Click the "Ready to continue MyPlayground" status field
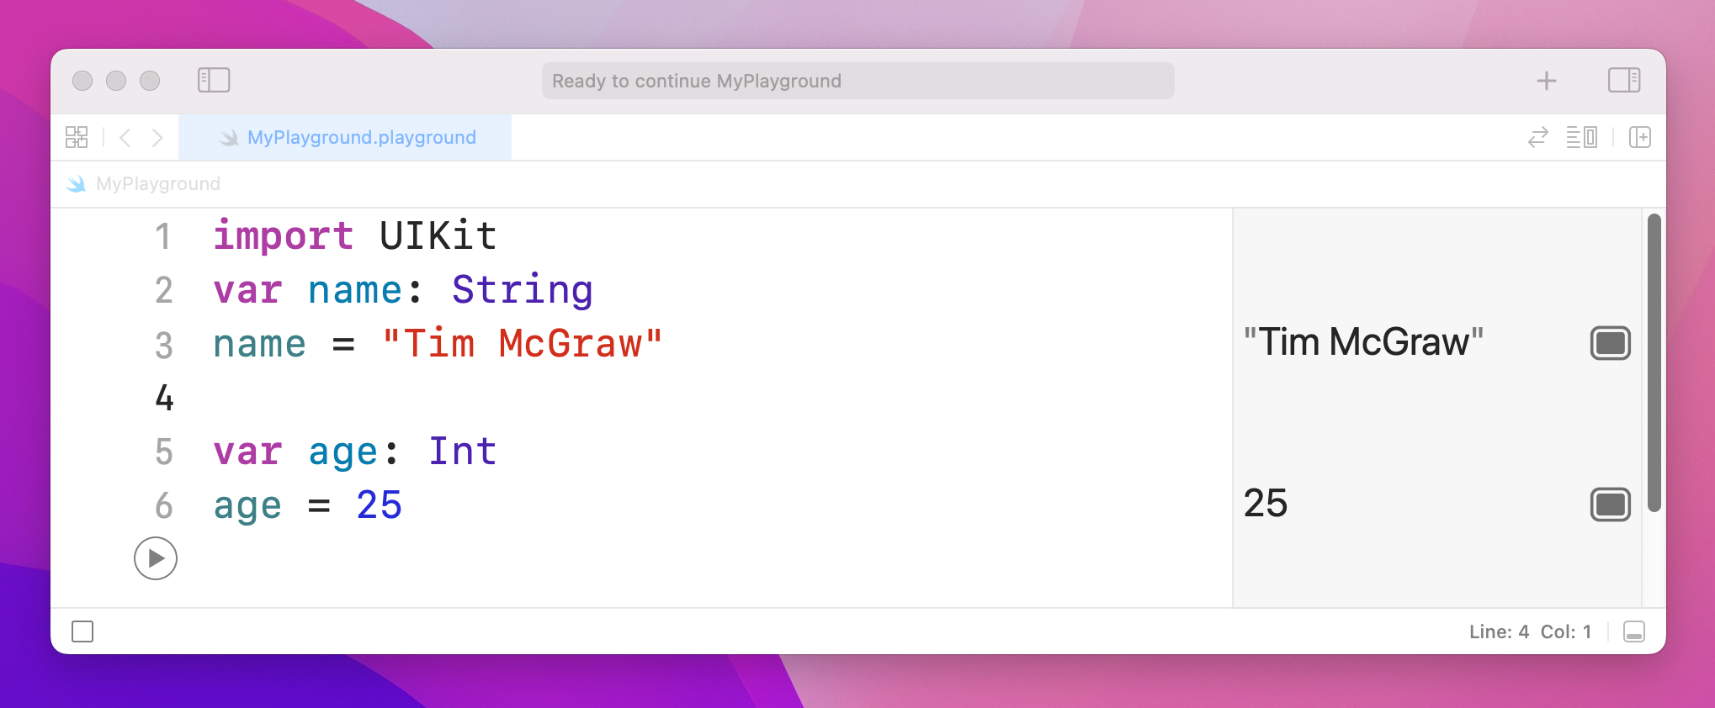 point(857,81)
